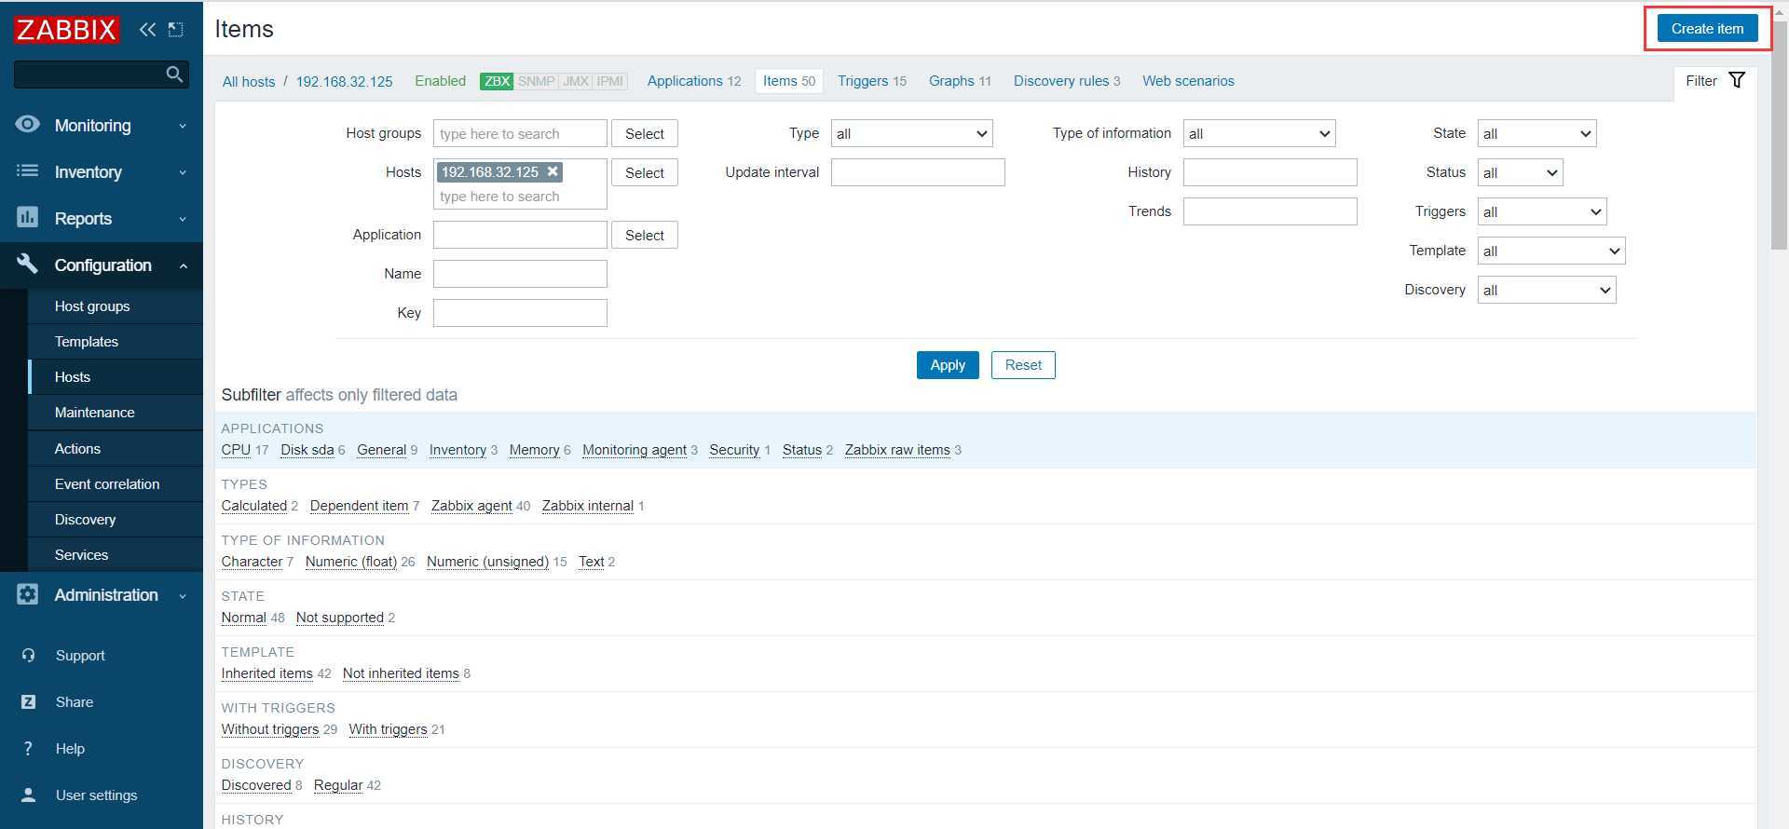Toggle the Filter funnel icon
1789x829 pixels.
click(1737, 80)
